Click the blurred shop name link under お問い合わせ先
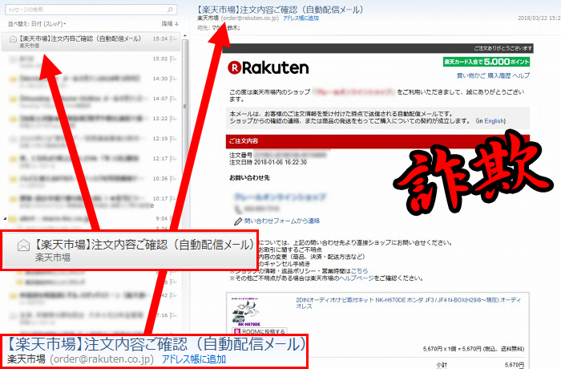The width and height of the screenshot is (561, 369). (x=280, y=197)
